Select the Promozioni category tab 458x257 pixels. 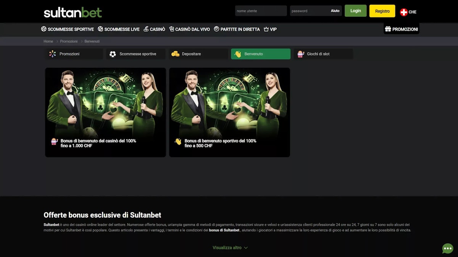74,54
